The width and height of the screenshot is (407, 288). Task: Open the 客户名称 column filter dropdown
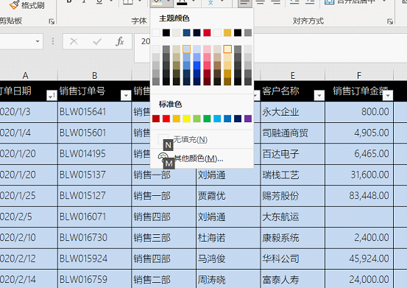pos(319,96)
